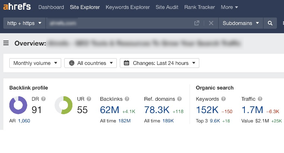Open the Dashboard menu item

pos(51,7)
